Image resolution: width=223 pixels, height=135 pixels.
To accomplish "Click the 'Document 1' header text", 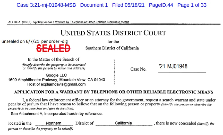I will tap(94, 5).
